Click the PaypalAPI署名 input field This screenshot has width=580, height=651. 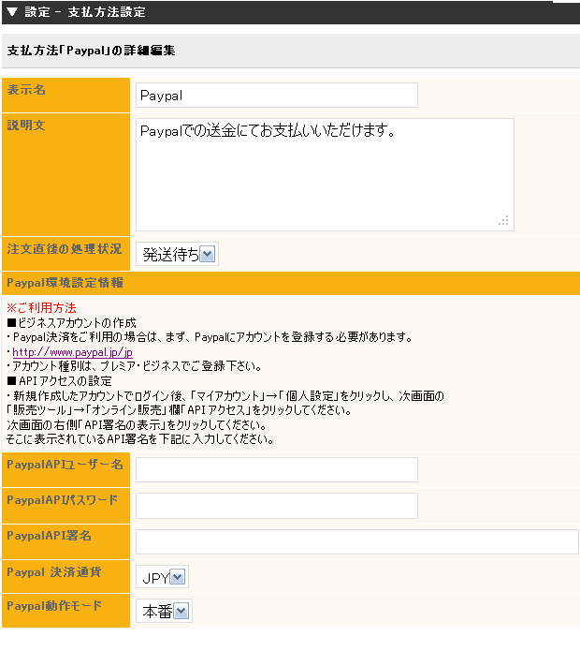pos(357,541)
